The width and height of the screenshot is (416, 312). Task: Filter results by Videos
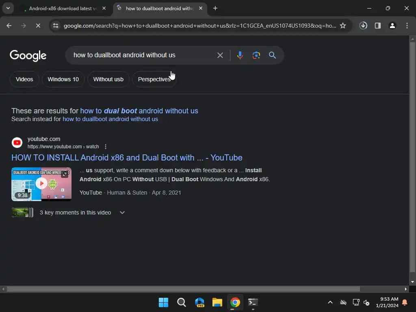[x=24, y=79]
